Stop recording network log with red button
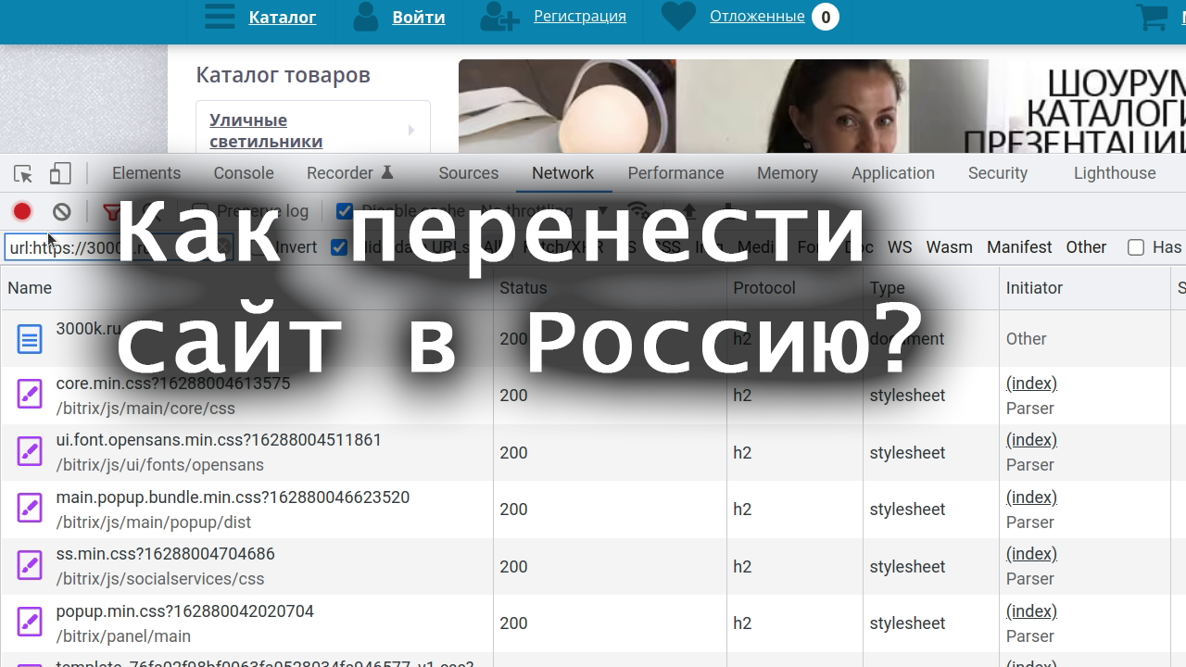This screenshot has width=1186, height=667. pos(22,211)
